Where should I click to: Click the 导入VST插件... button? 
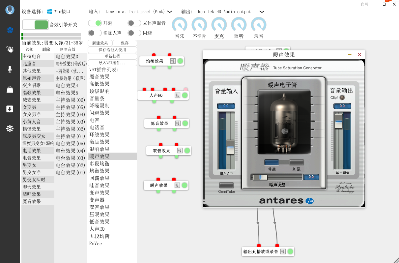click(112, 63)
